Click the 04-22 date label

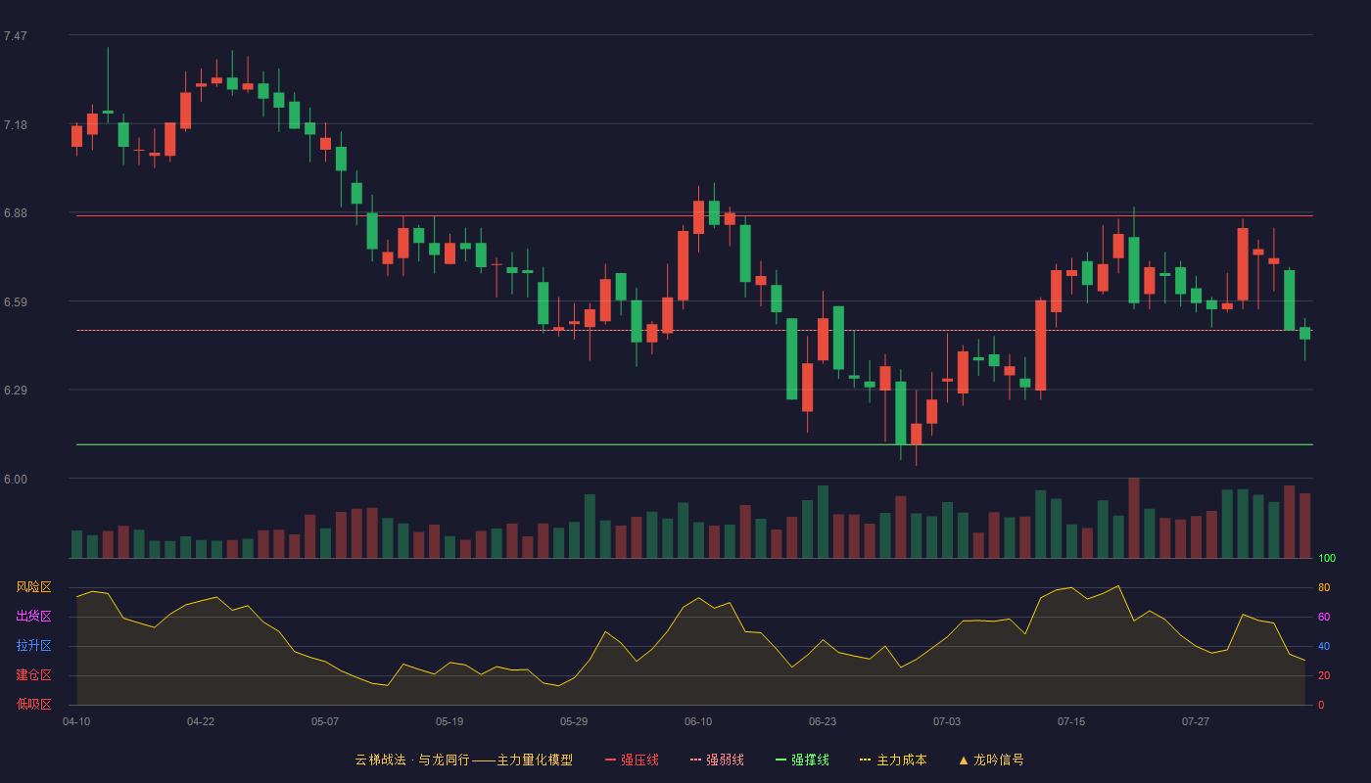point(201,721)
